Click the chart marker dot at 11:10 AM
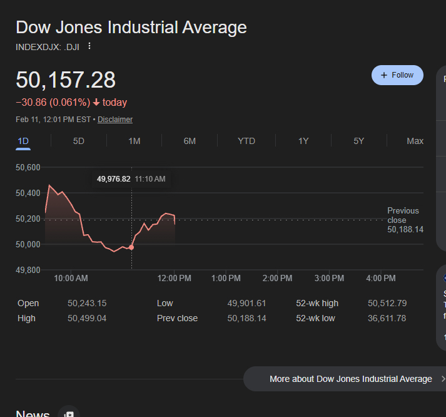 pyautogui.click(x=131, y=247)
